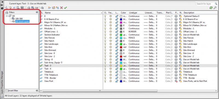Enable the Invert filter checkbox

6,91
